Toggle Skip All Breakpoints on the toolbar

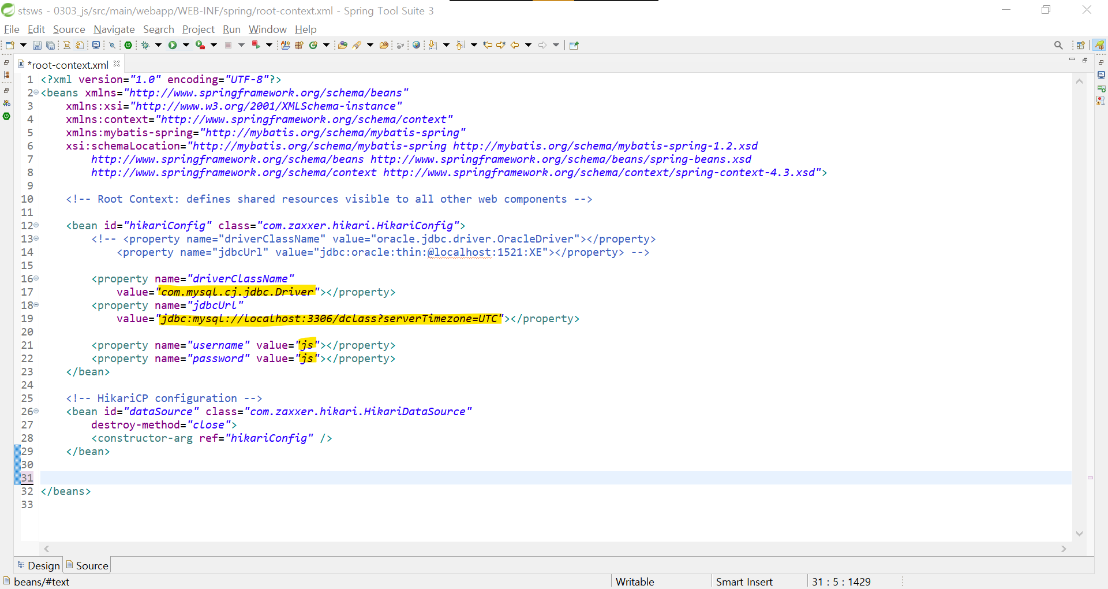(112, 44)
